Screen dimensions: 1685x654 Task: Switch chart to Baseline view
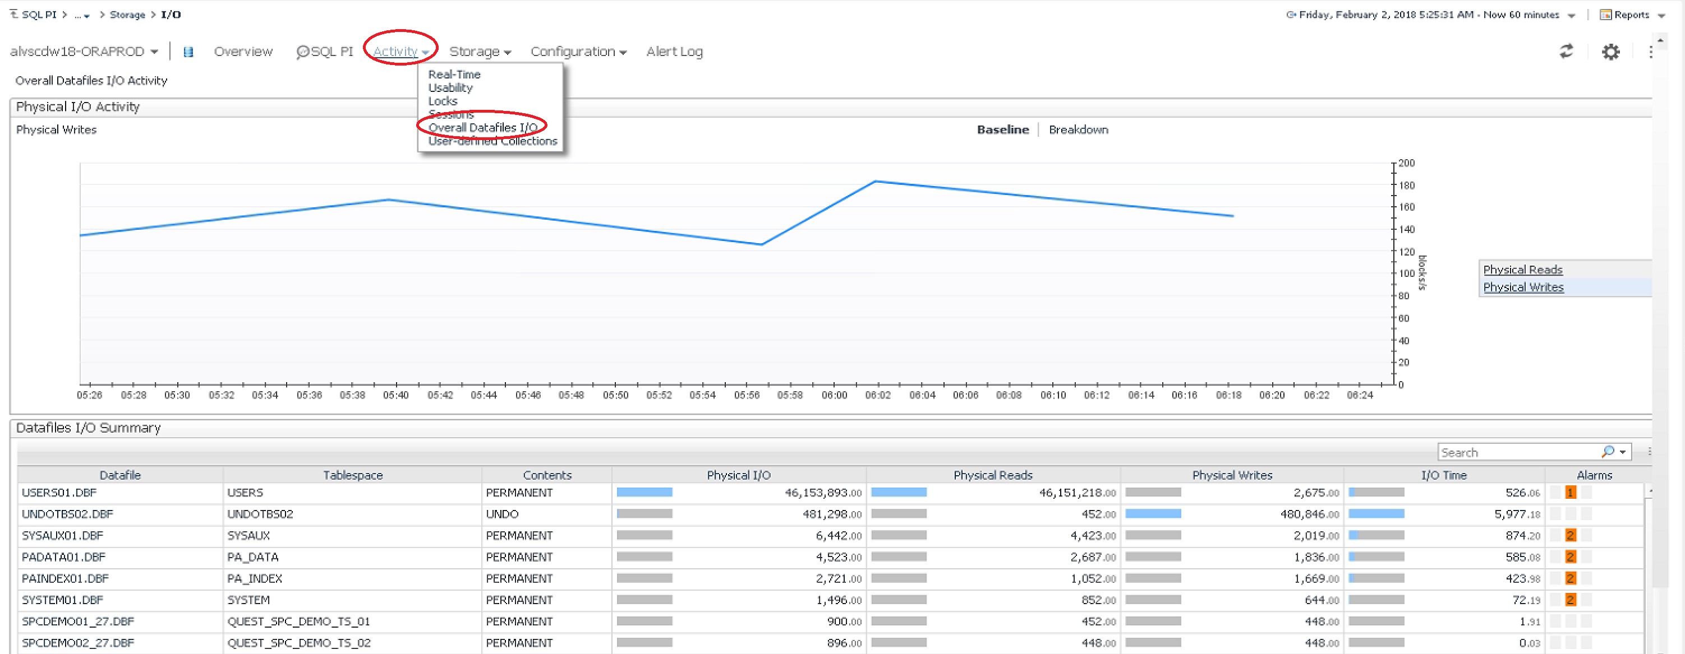click(1002, 129)
